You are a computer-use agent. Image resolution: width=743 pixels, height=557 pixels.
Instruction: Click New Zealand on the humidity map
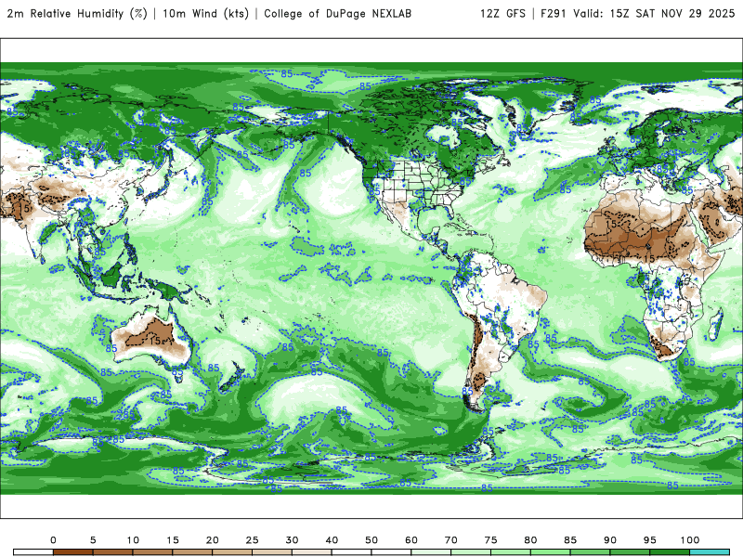click(x=234, y=376)
